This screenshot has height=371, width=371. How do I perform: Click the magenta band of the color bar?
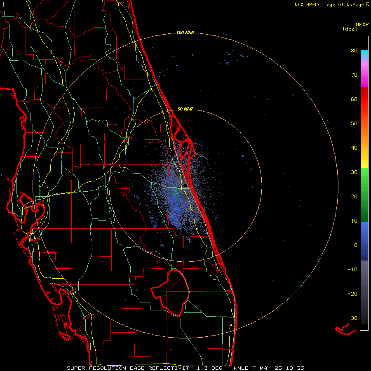coord(364,75)
